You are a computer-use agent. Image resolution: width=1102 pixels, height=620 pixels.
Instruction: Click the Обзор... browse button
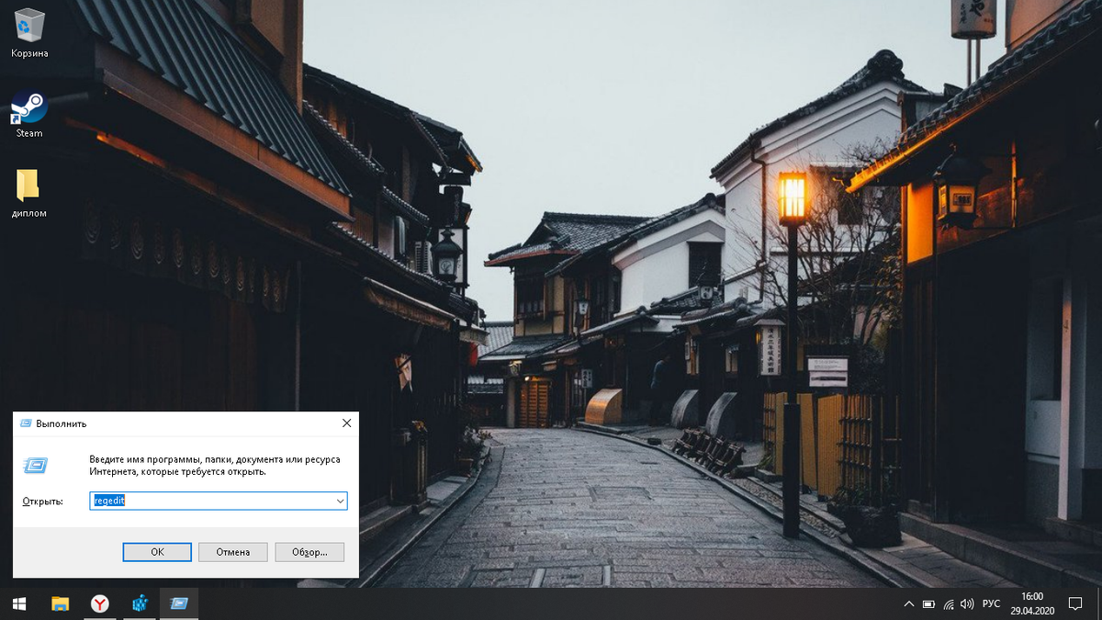(x=309, y=552)
